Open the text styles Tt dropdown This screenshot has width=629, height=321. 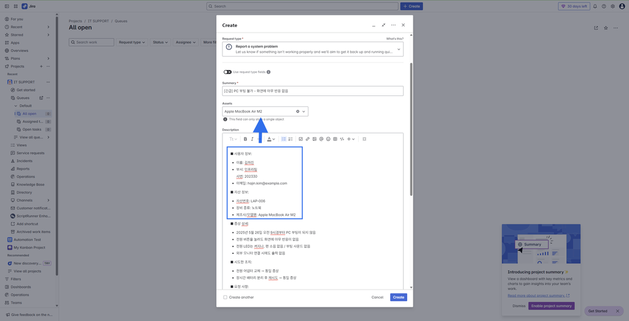coord(233,139)
